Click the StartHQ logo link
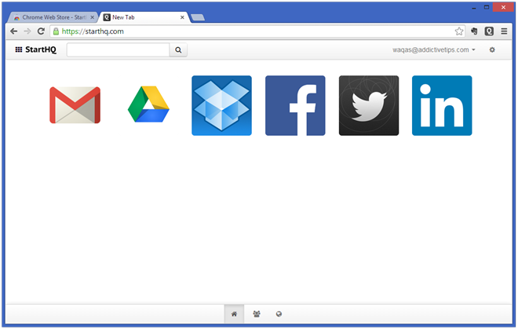 35,49
